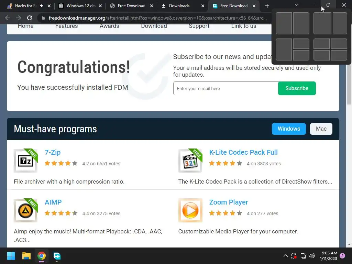Close the Hacks for tab
Image resolution: width=352 pixels, height=264 pixels.
click(49, 6)
